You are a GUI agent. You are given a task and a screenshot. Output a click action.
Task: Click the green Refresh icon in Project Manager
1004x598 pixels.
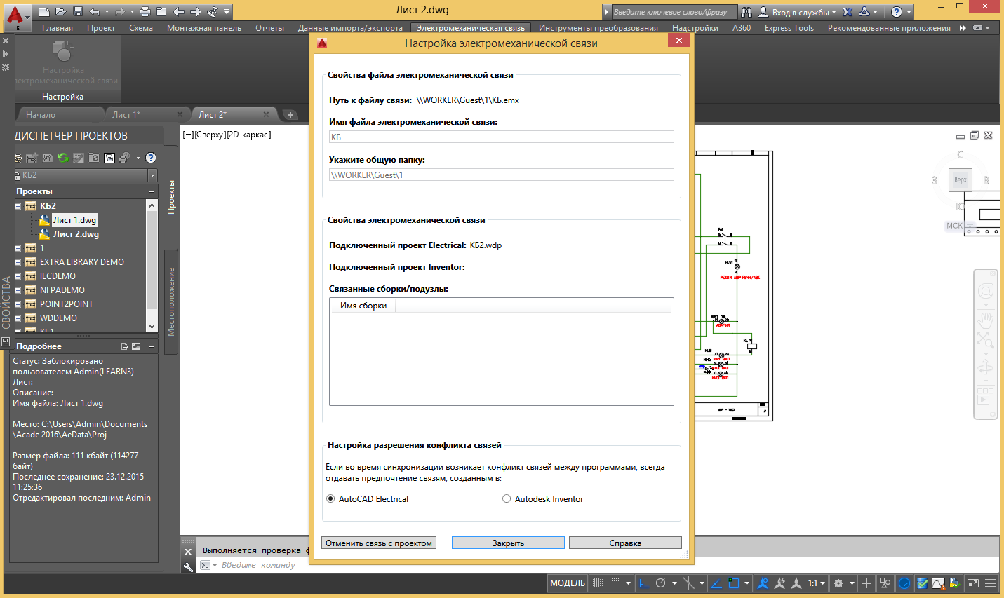(62, 158)
